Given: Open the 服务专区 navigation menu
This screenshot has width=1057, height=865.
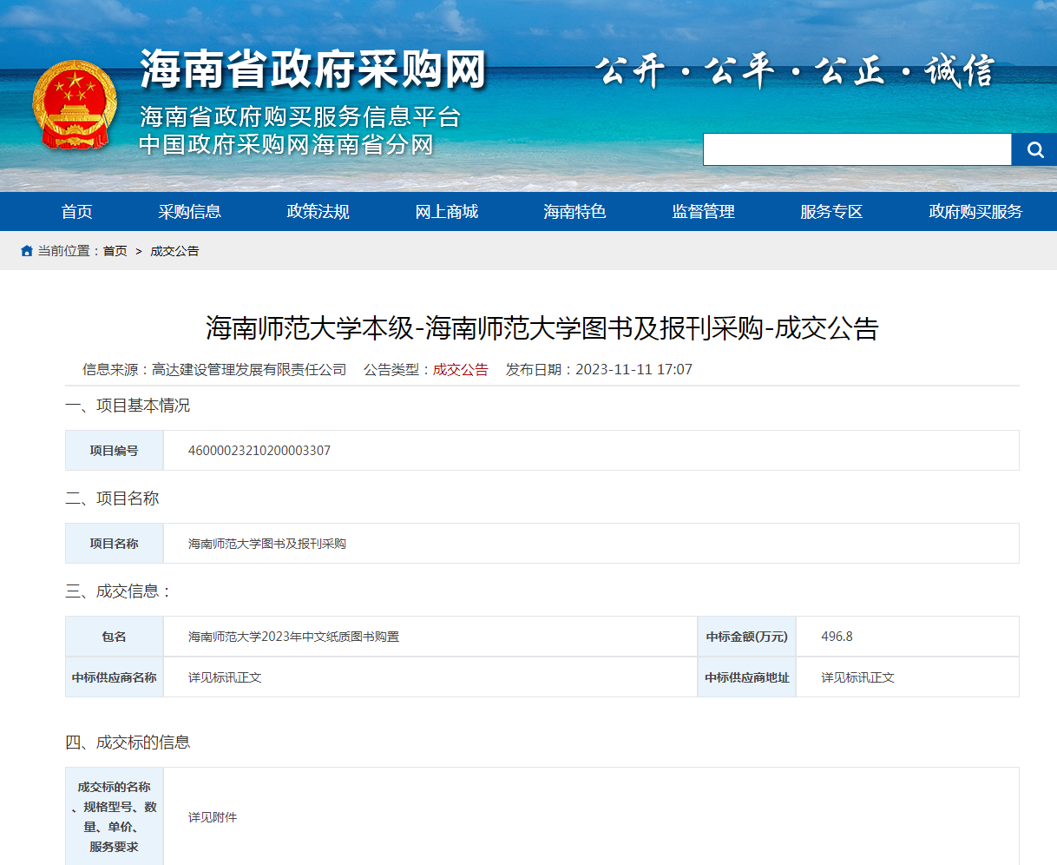Looking at the screenshot, I should click(x=831, y=212).
